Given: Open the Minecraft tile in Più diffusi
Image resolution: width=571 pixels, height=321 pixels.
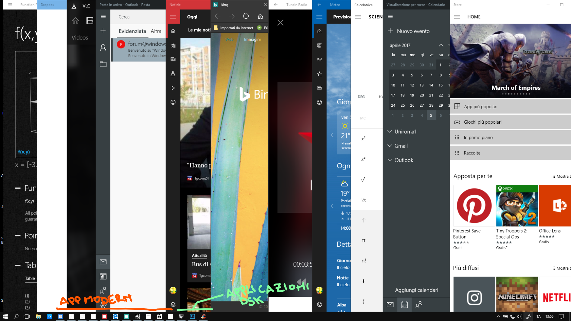Looking at the screenshot, I should tap(517, 294).
